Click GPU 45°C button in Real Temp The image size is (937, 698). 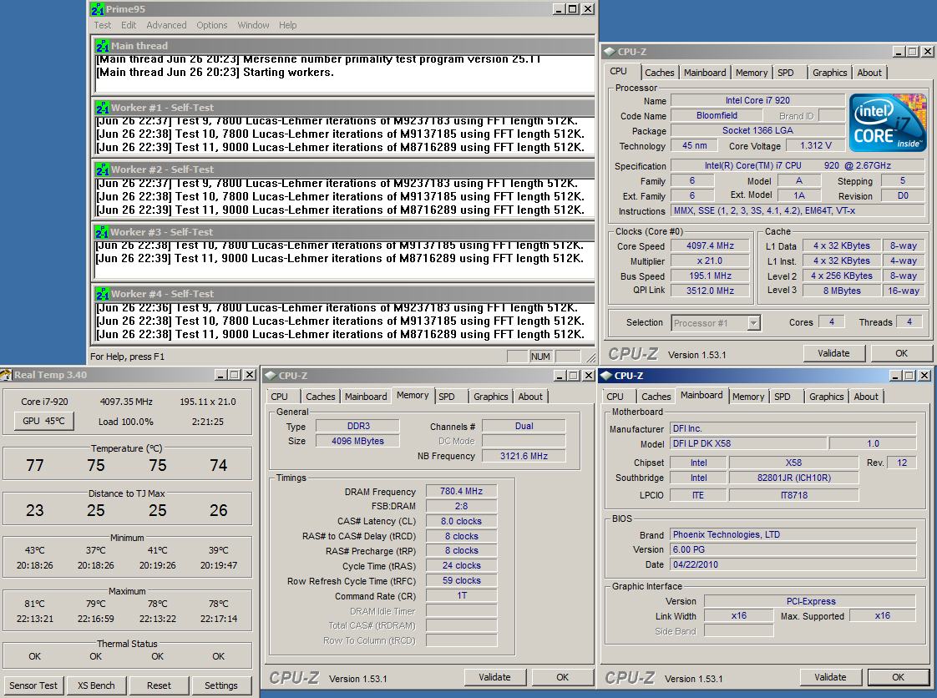pos(43,421)
